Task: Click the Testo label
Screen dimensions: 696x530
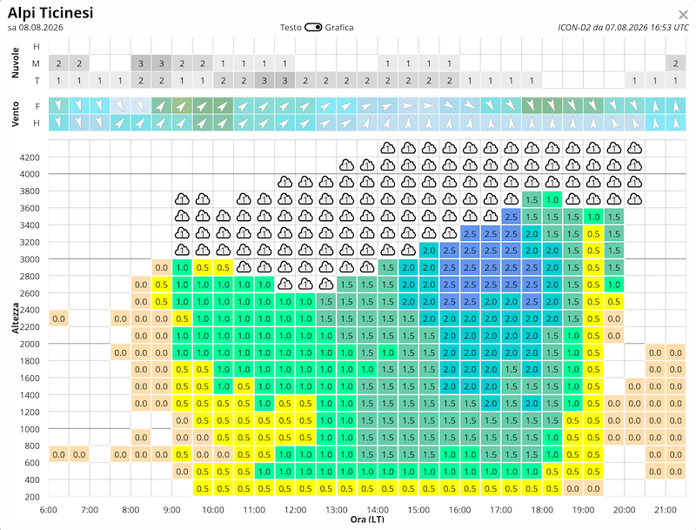Action: (291, 28)
